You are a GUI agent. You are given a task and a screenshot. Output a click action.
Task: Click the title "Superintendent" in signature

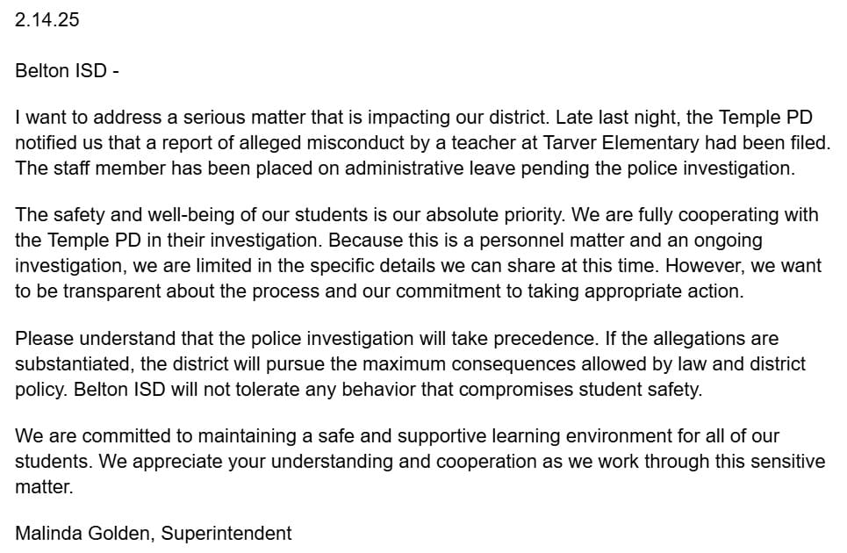coord(226,532)
